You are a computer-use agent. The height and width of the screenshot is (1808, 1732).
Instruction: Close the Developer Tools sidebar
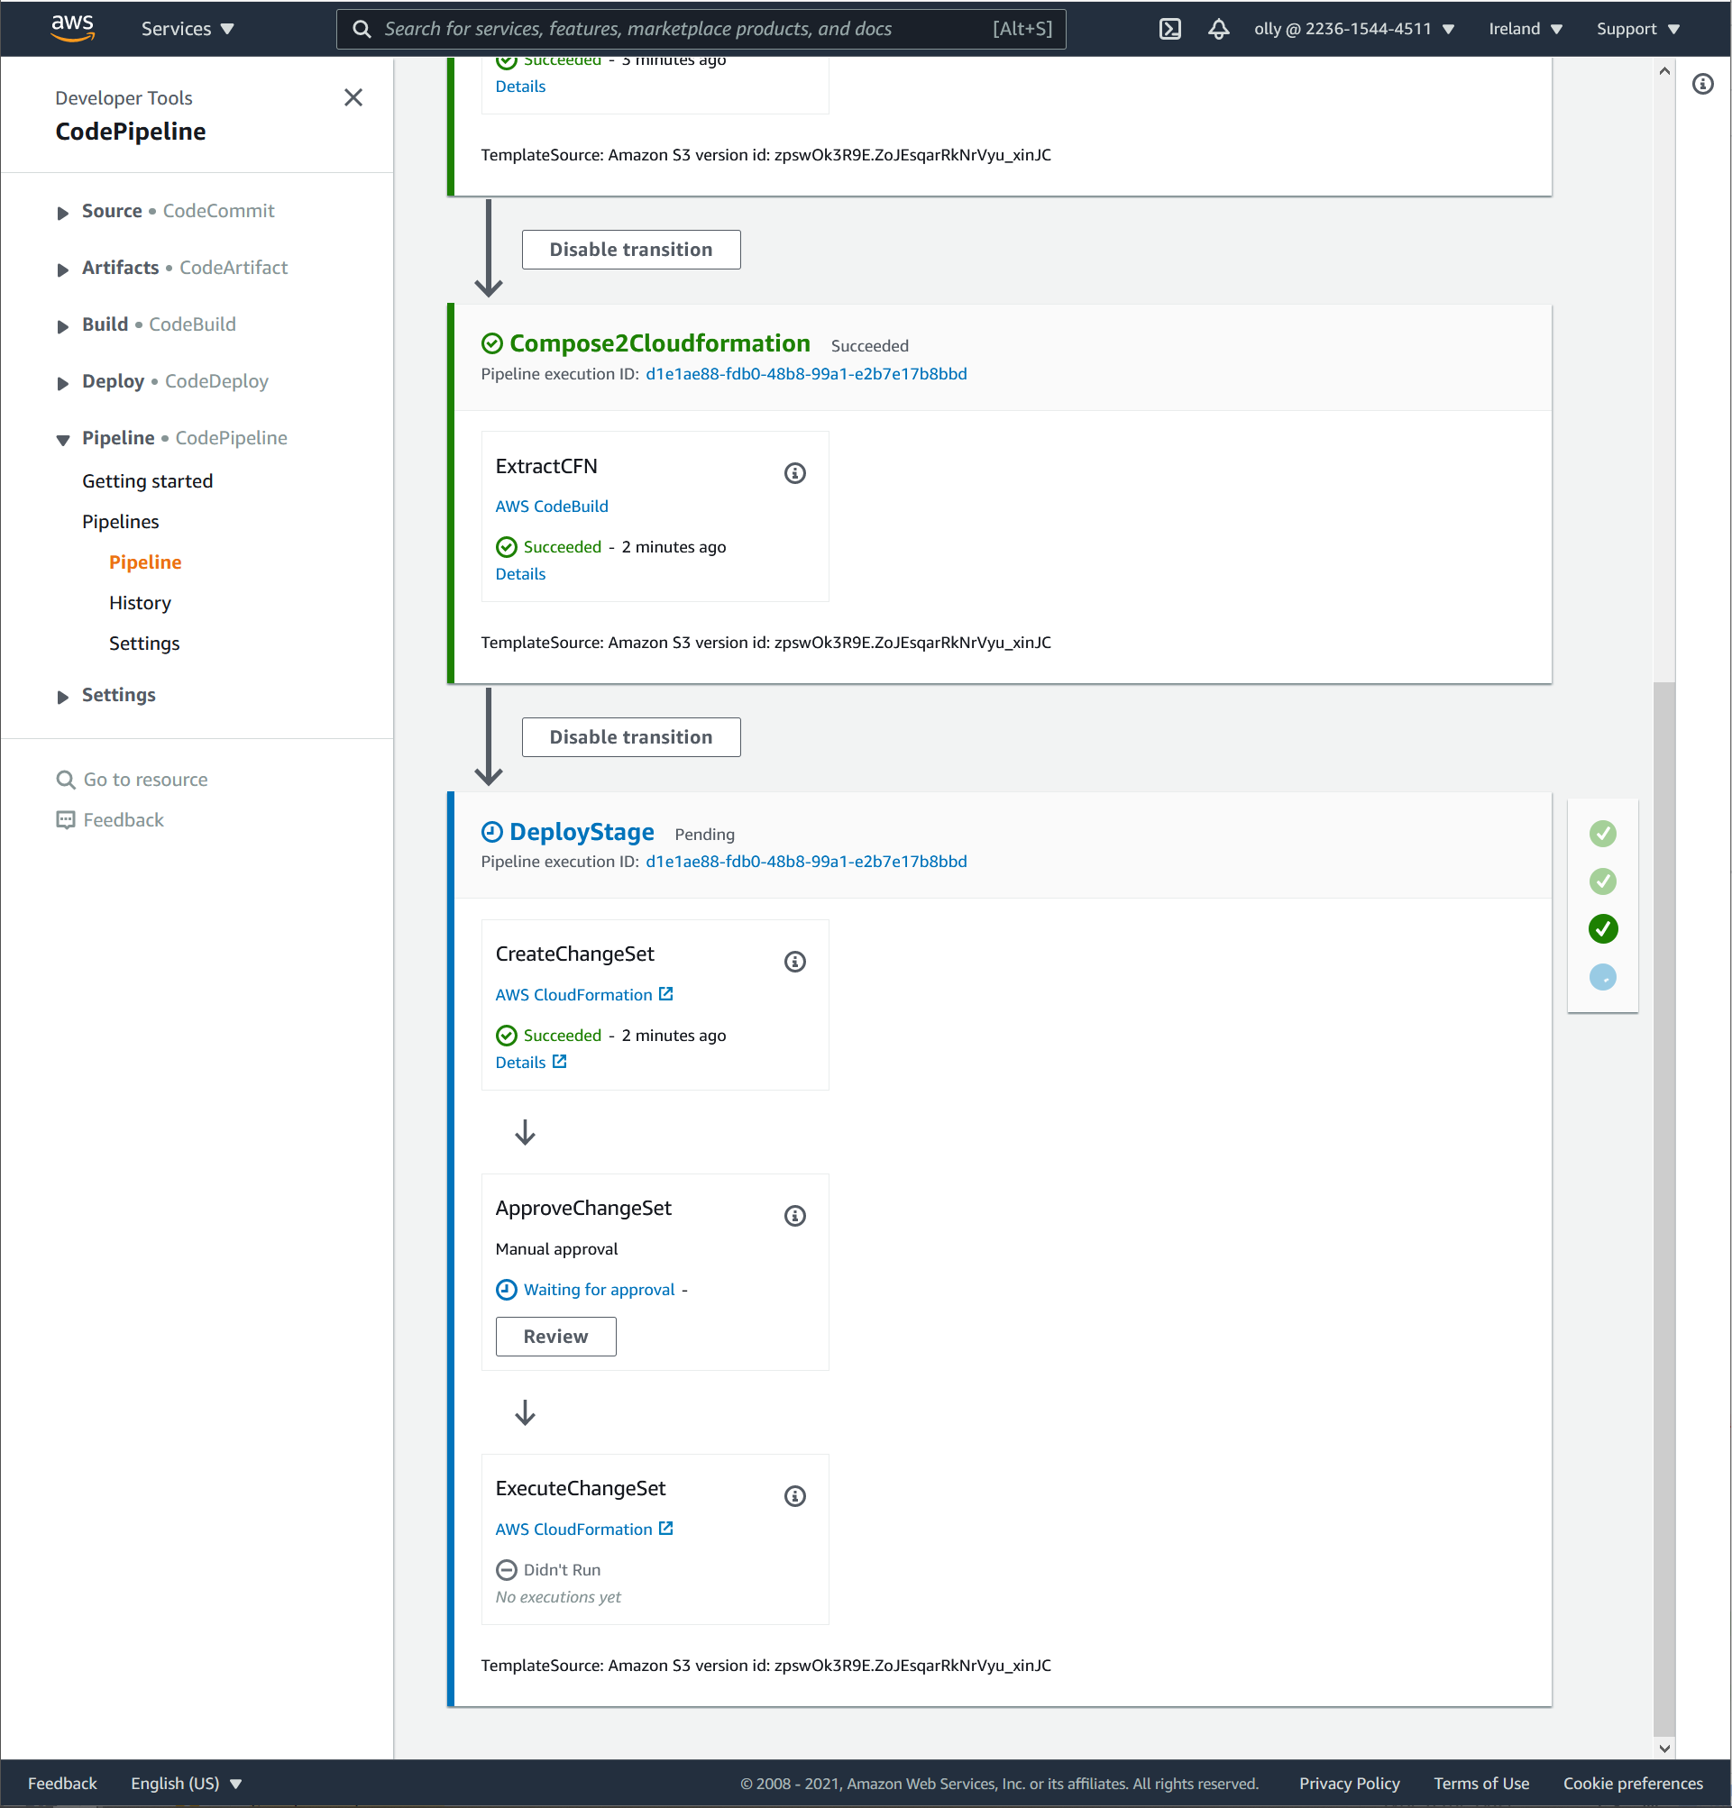[353, 97]
